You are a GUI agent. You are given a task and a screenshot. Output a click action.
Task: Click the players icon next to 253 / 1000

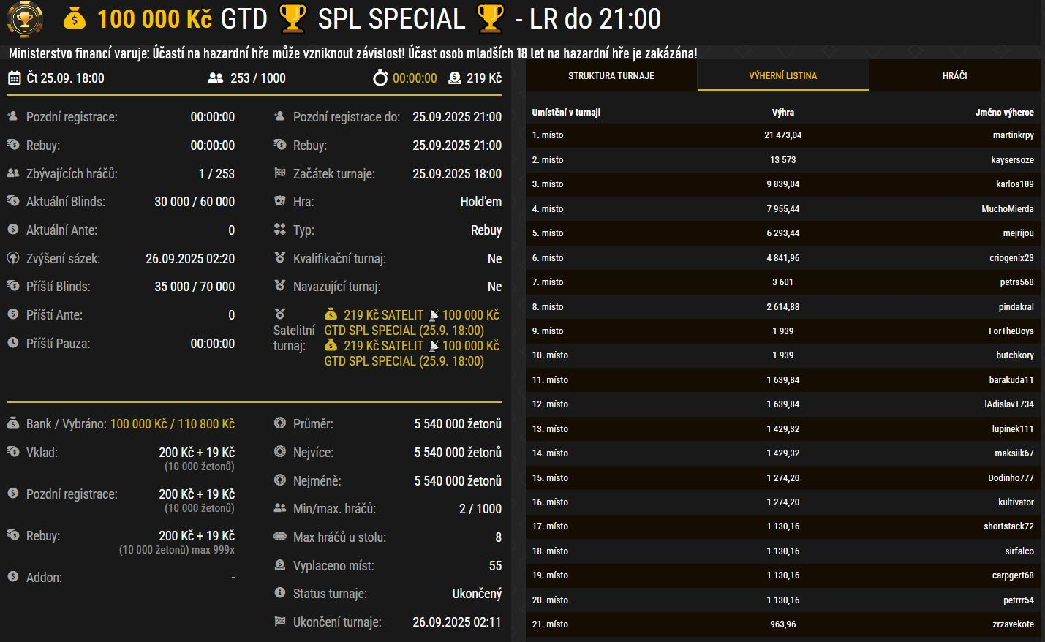[x=216, y=78]
